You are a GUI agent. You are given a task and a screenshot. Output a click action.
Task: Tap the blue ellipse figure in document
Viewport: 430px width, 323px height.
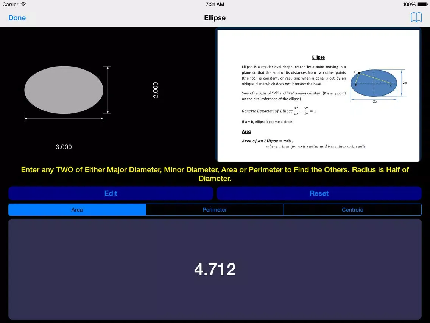374,83
